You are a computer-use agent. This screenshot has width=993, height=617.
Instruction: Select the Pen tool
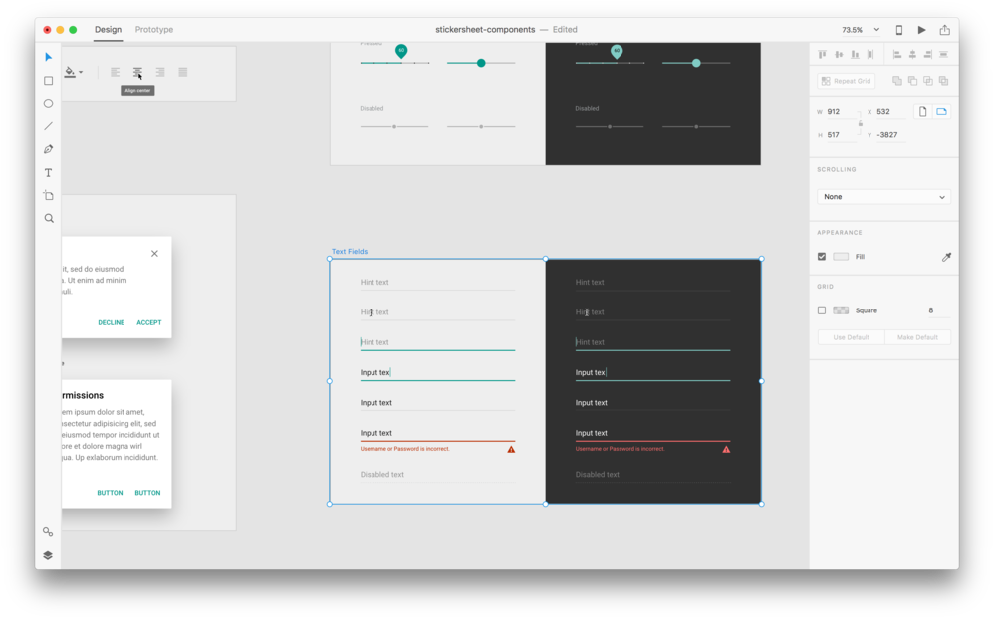point(48,149)
